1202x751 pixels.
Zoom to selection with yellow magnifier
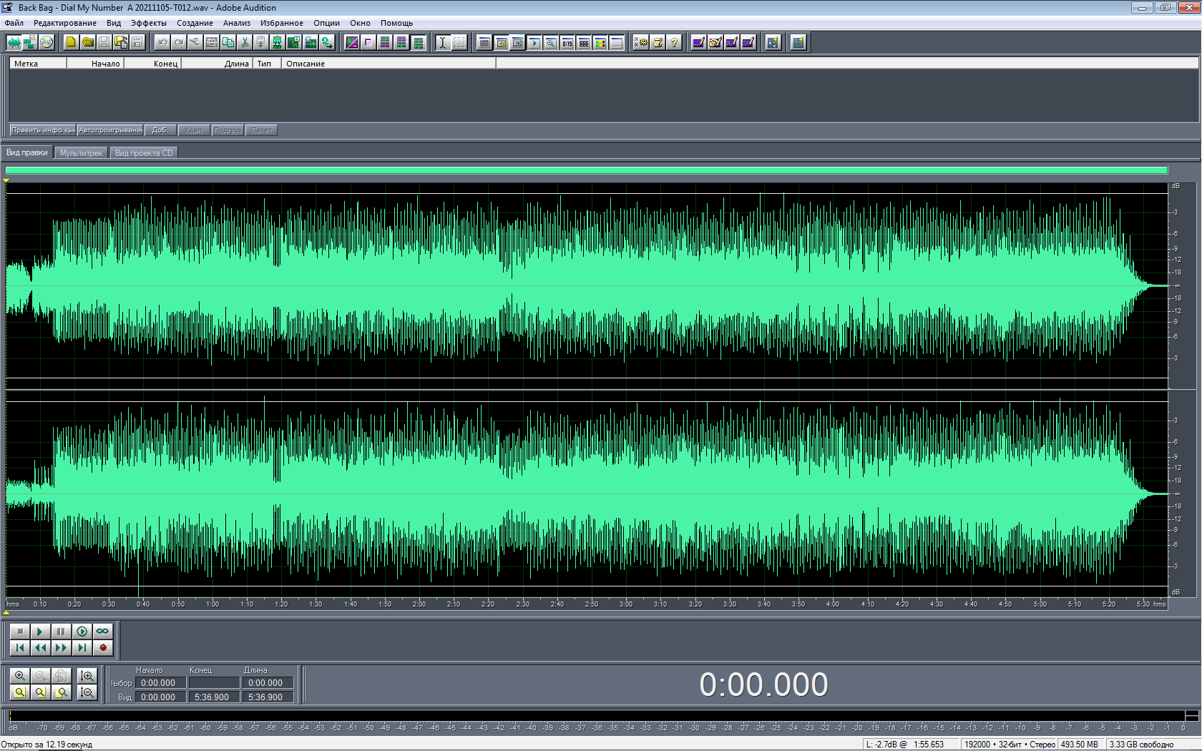point(20,692)
